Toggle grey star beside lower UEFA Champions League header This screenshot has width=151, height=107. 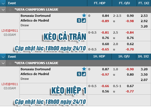click(x=10, y=63)
